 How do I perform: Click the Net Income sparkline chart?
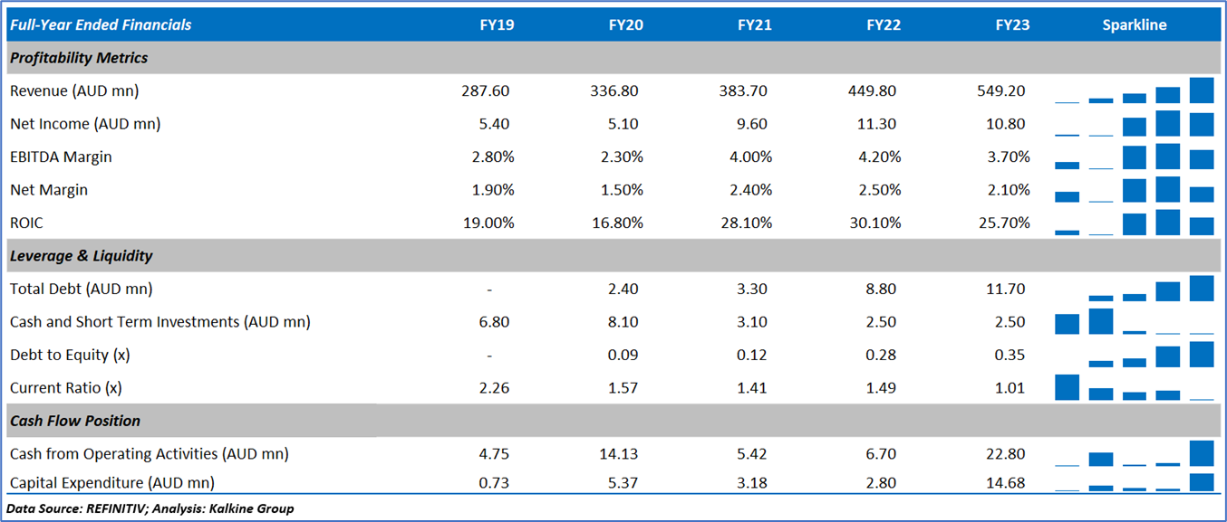(1134, 124)
